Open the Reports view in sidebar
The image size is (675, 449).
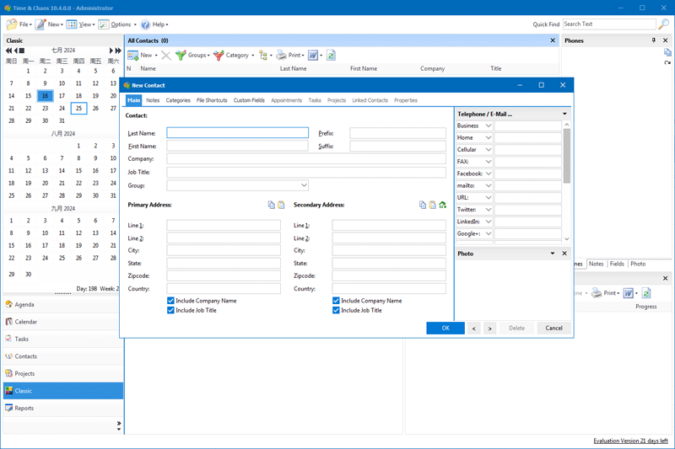click(62, 409)
